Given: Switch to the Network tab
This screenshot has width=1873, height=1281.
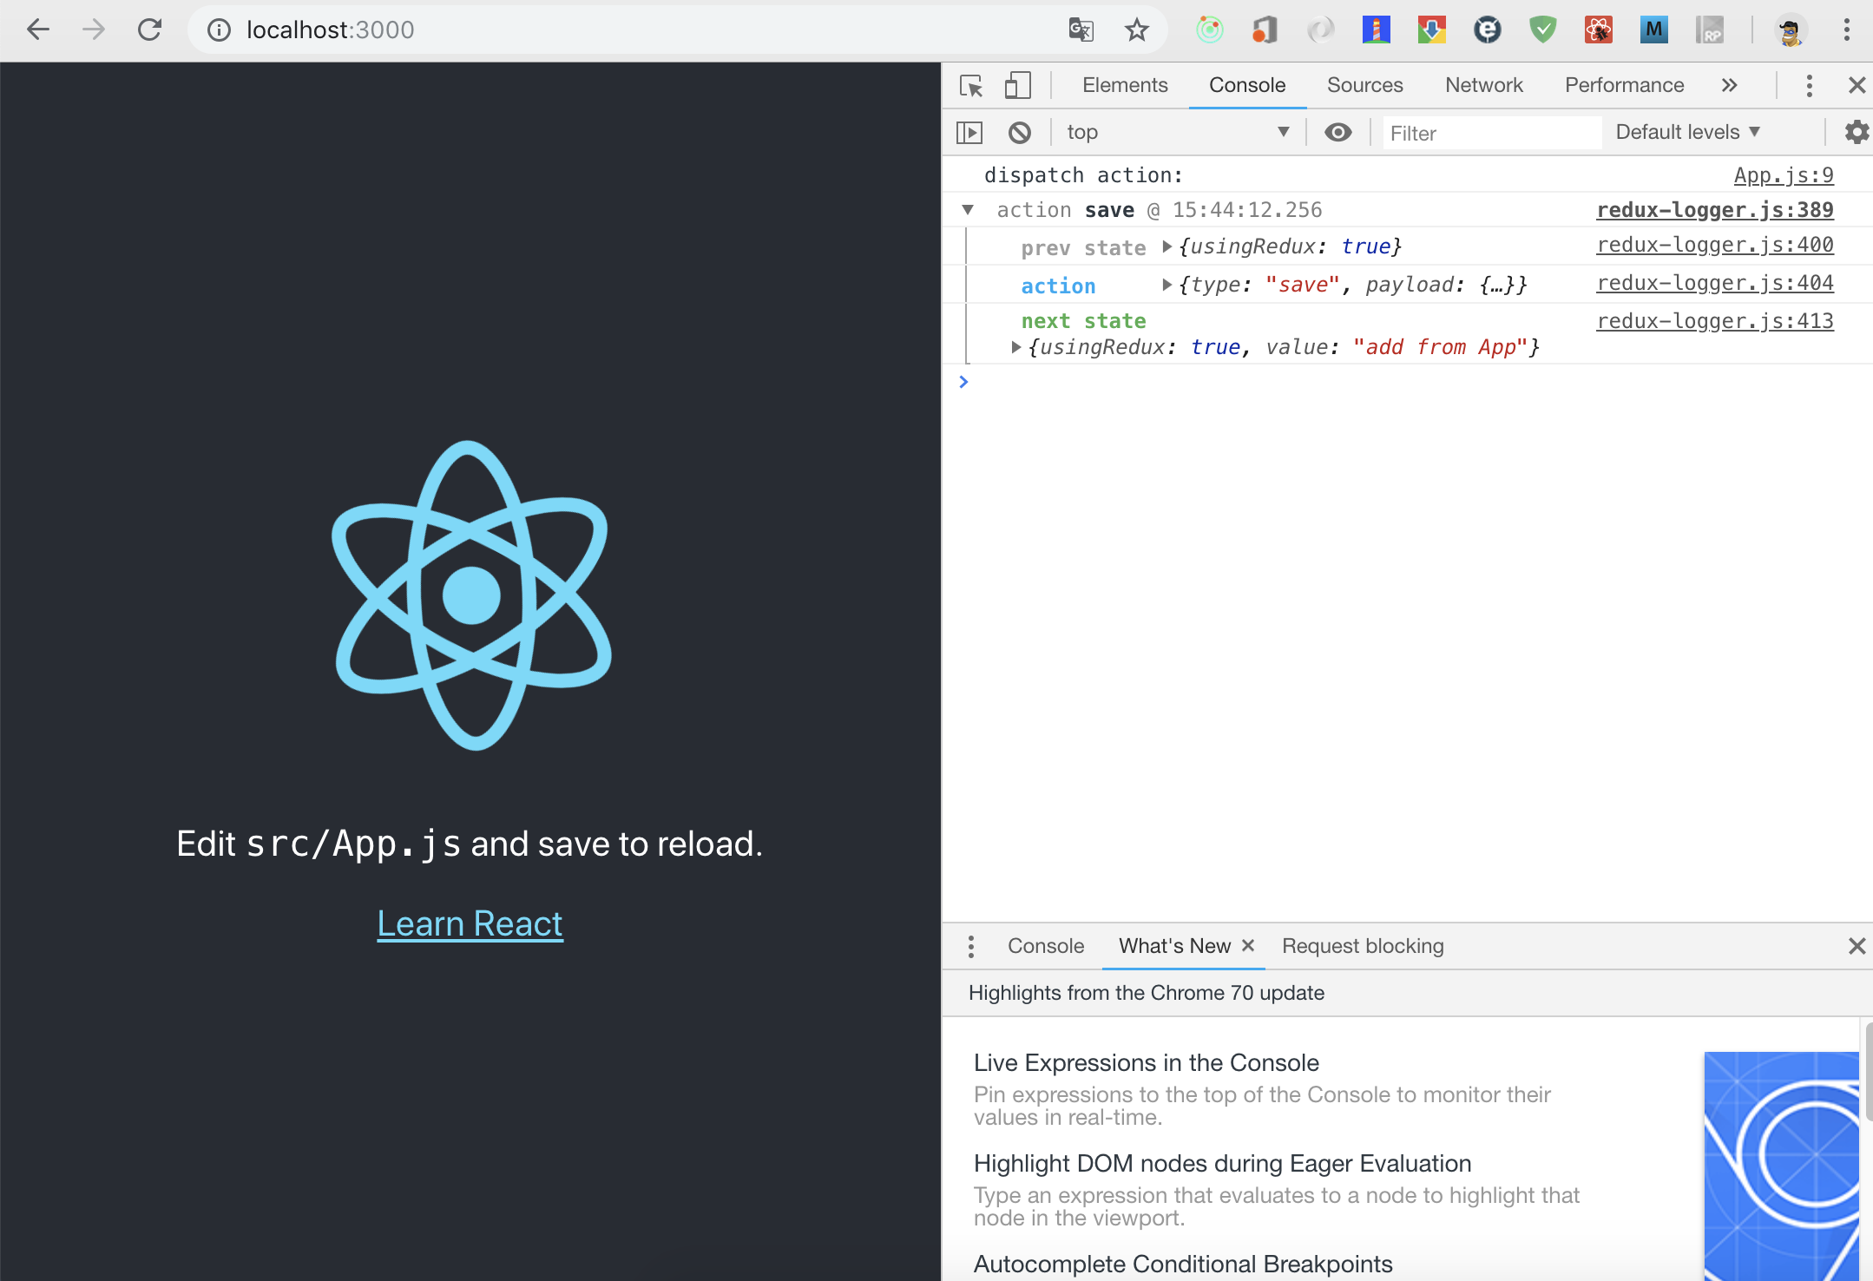Looking at the screenshot, I should (1483, 85).
